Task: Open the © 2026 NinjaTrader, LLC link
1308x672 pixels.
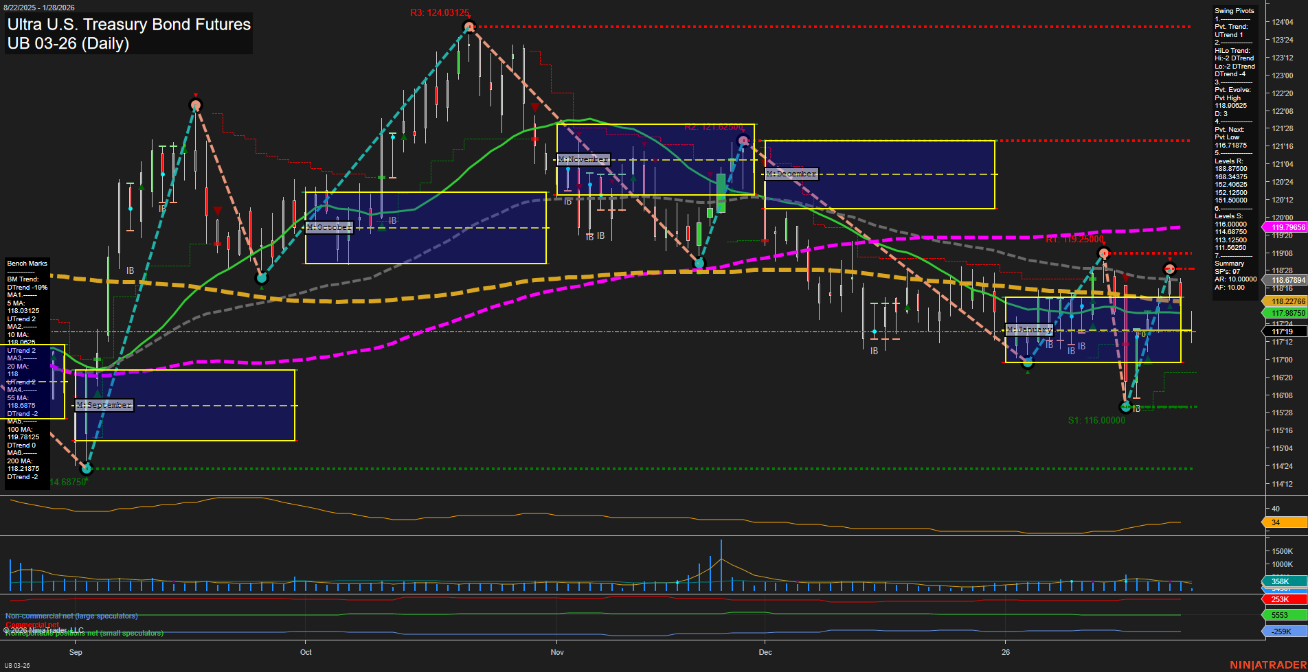Action: pyautogui.click(x=45, y=629)
